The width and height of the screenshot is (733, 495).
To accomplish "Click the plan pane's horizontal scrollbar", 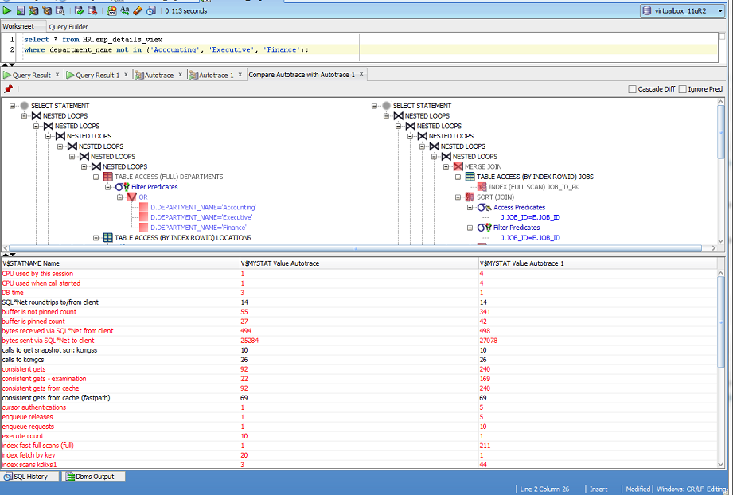I will click(355, 248).
